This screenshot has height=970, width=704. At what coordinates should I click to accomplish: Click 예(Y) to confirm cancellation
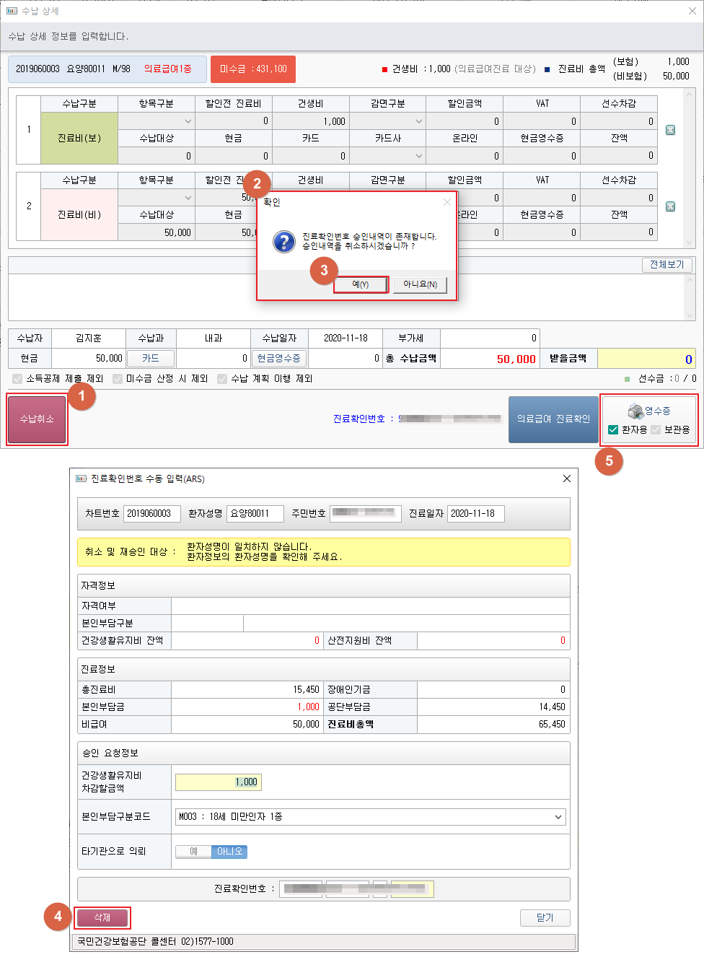point(360,284)
